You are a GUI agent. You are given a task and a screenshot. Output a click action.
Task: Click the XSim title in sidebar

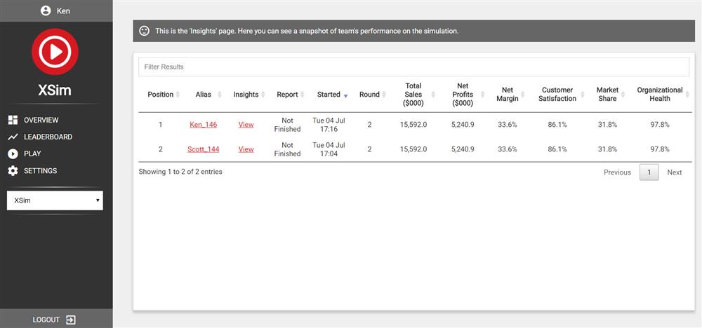click(55, 90)
